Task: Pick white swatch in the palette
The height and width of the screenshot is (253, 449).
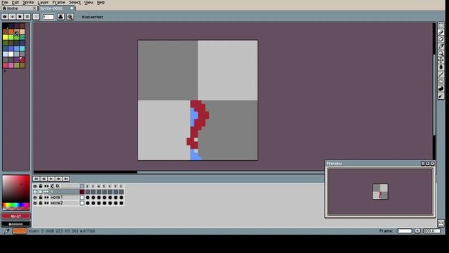Action: coord(11,54)
